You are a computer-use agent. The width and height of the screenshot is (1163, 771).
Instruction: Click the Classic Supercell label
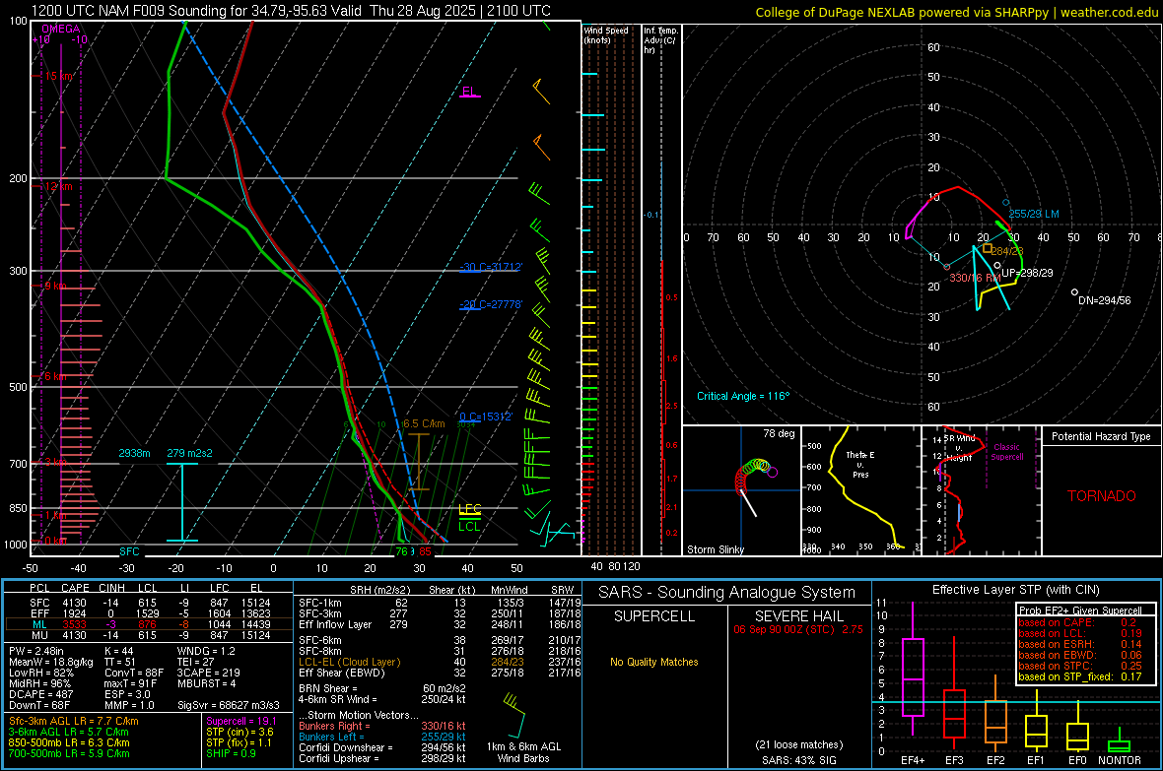(x=1007, y=452)
